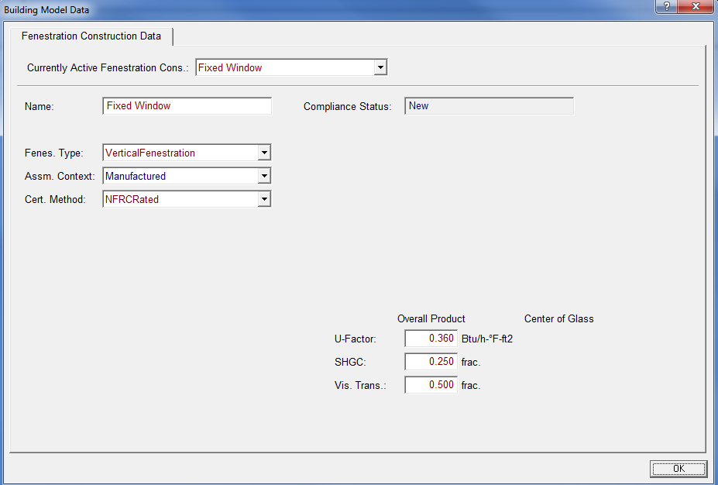Close the Building Model Data dialog
718x485 pixels.
point(696,7)
